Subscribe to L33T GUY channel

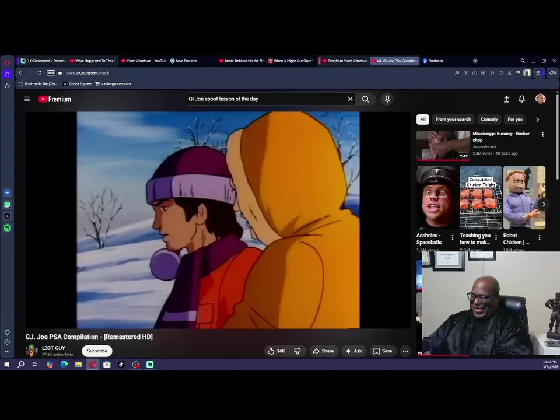click(x=97, y=351)
